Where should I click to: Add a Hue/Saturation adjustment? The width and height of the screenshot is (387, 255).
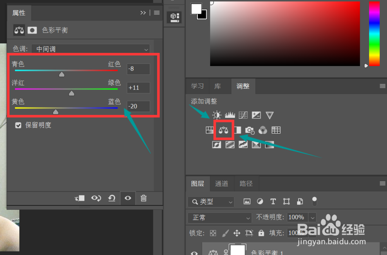(x=209, y=130)
